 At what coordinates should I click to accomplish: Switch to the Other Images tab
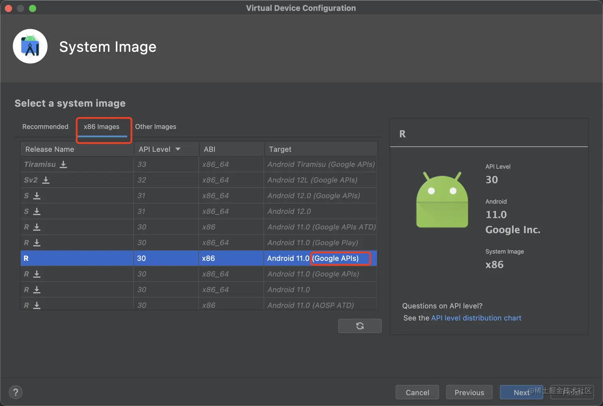(x=156, y=127)
